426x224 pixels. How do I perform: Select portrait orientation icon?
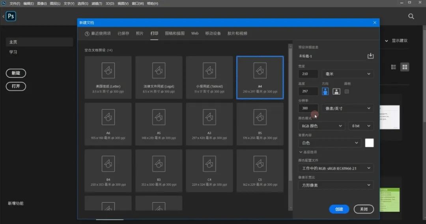click(325, 91)
